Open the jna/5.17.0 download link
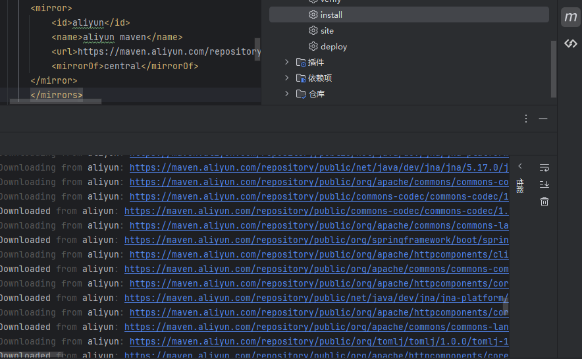The image size is (582, 359). tap(319, 168)
